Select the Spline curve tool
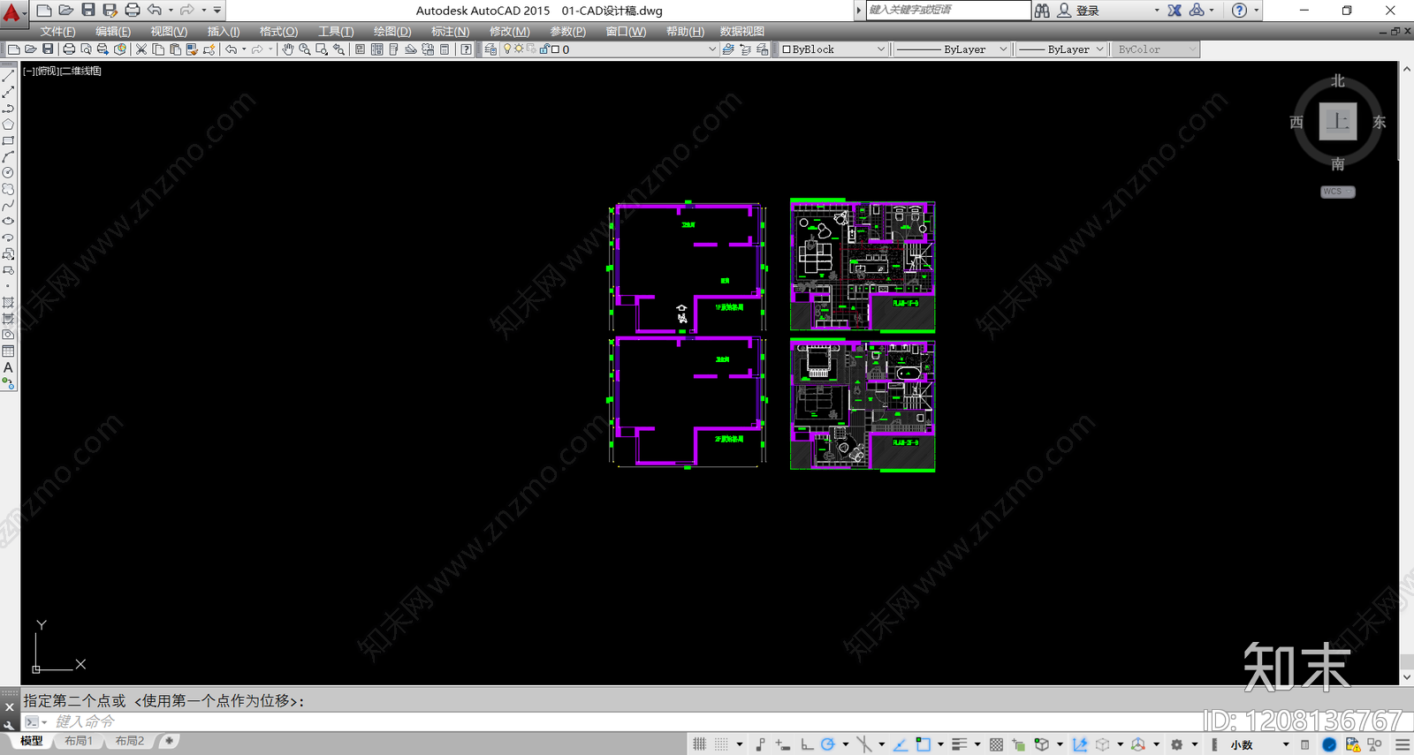 click(8, 205)
